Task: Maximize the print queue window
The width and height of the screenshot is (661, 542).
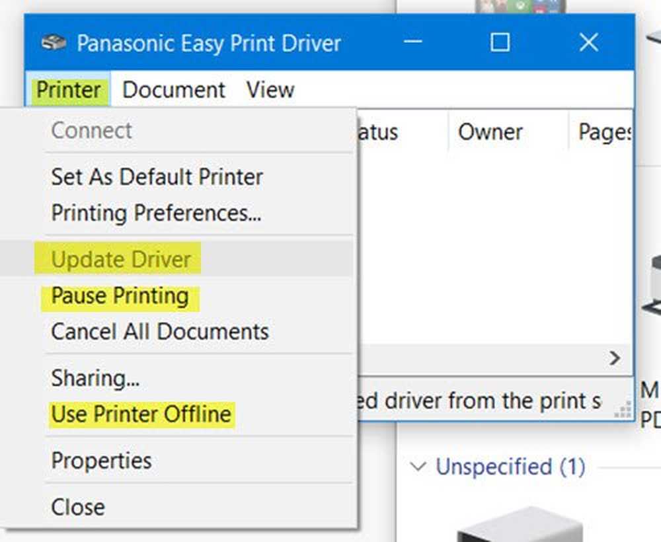Action: [500, 44]
